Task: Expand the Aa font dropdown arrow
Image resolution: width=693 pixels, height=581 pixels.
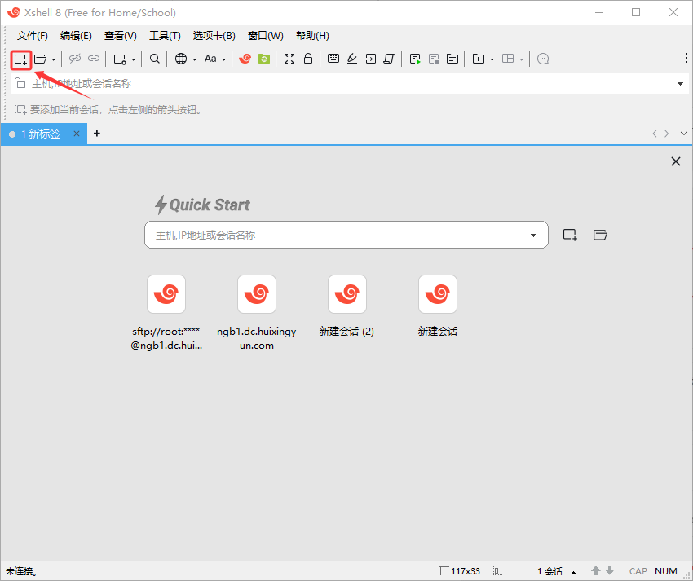Action: (x=224, y=59)
